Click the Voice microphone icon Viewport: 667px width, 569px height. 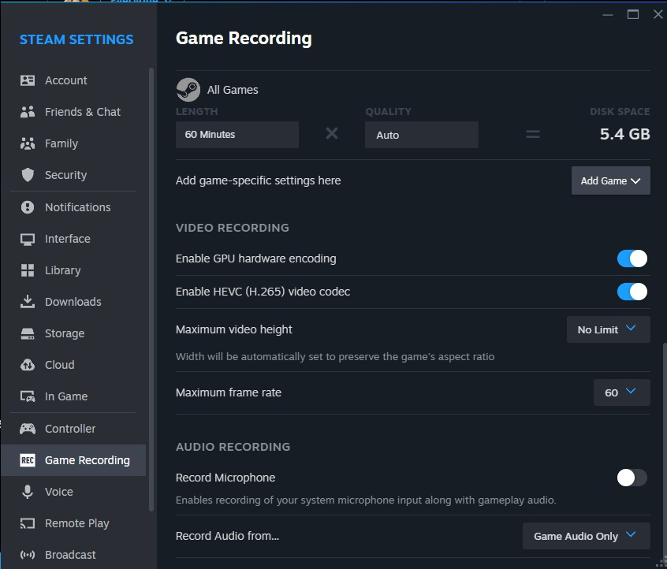coord(28,492)
